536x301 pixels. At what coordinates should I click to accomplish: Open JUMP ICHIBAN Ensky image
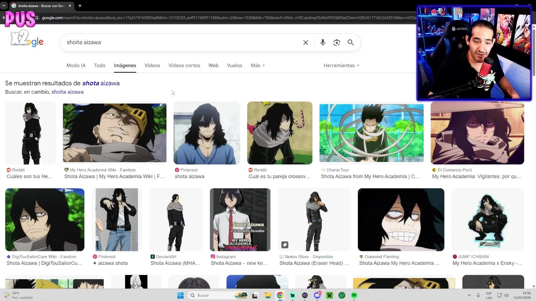pos(488,219)
